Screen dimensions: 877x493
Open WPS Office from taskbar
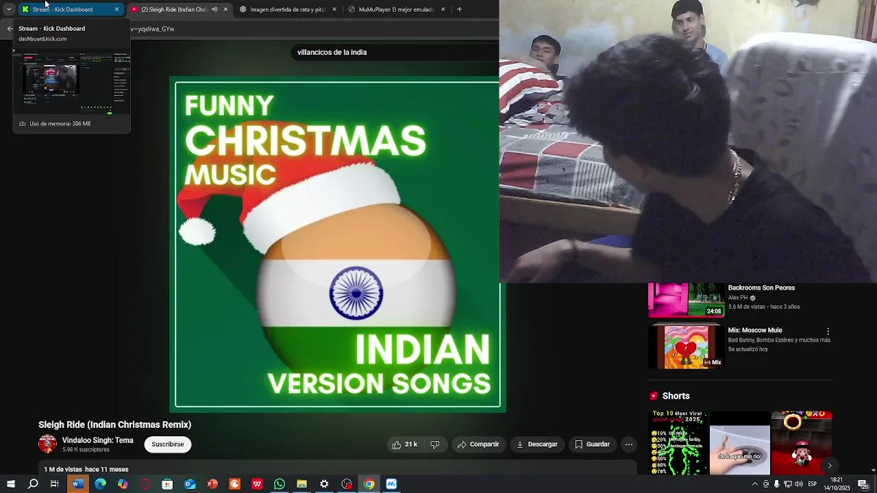[x=257, y=484]
